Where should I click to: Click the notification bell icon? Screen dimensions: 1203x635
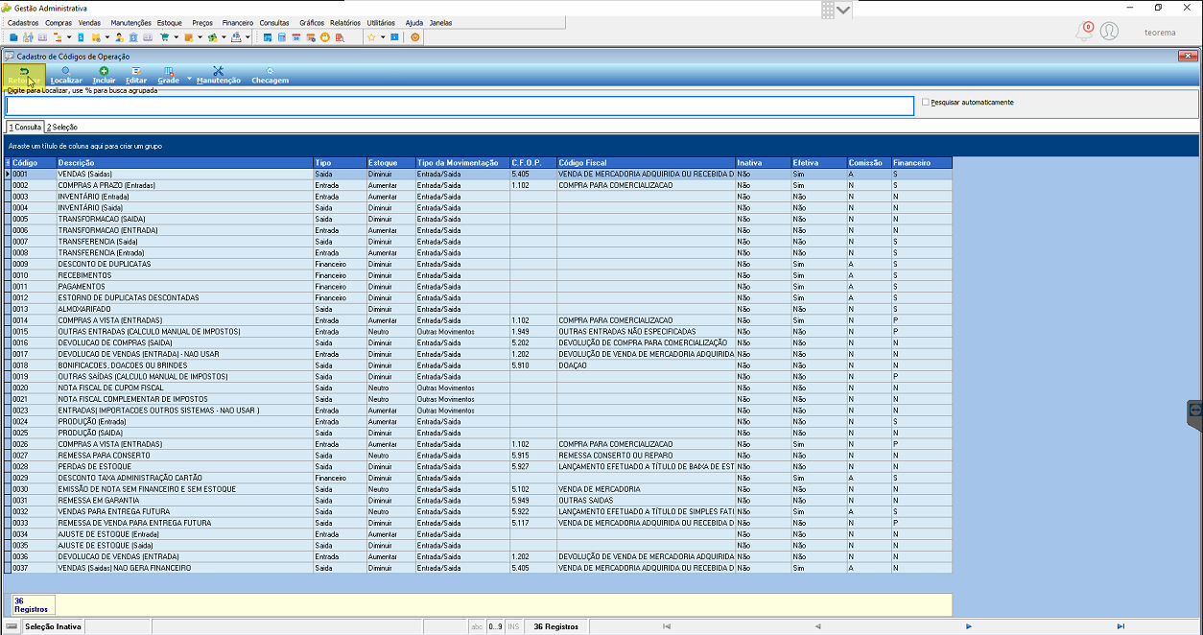[1084, 32]
